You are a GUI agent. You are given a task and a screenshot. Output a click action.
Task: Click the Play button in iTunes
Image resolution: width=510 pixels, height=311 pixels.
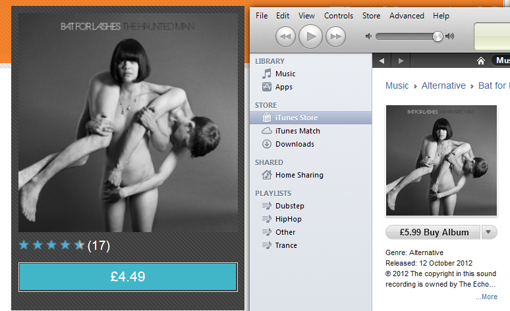(310, 36)
